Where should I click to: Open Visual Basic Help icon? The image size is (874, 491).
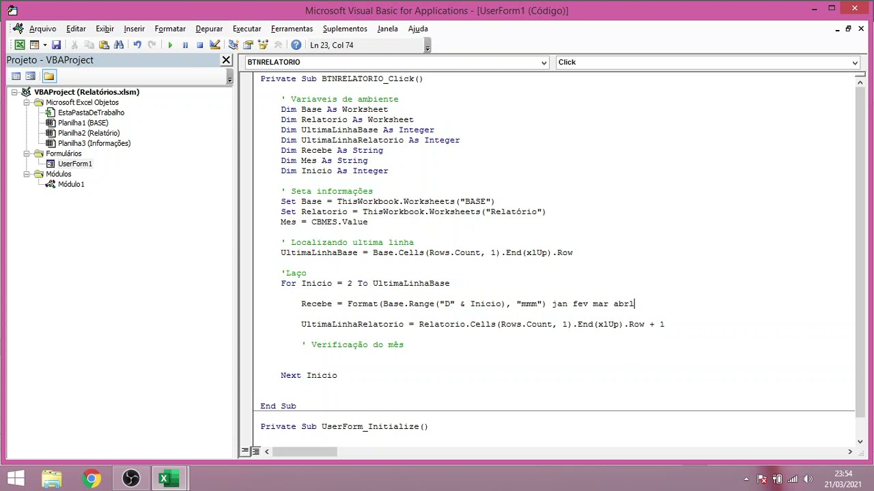[x=296, y=45]
